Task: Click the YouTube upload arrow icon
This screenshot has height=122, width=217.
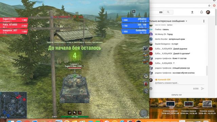Action: point(192,12)
